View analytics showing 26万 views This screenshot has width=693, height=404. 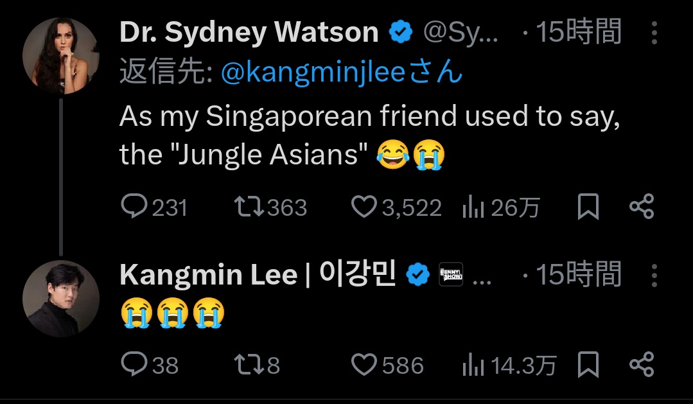(473, 207)
